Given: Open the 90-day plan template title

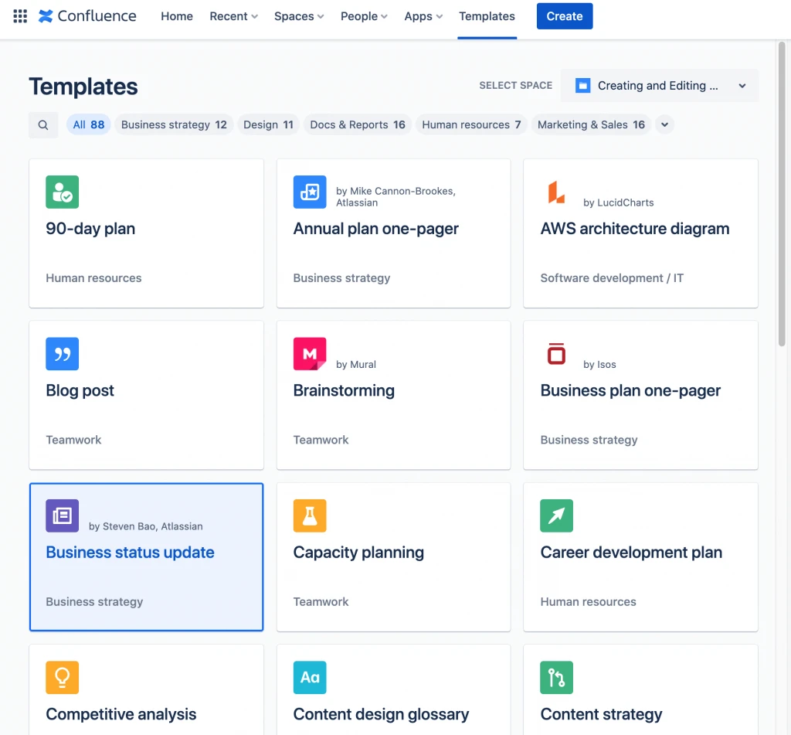Looking at the screenshot, I should pyautogui.click(x=90, y=229).
